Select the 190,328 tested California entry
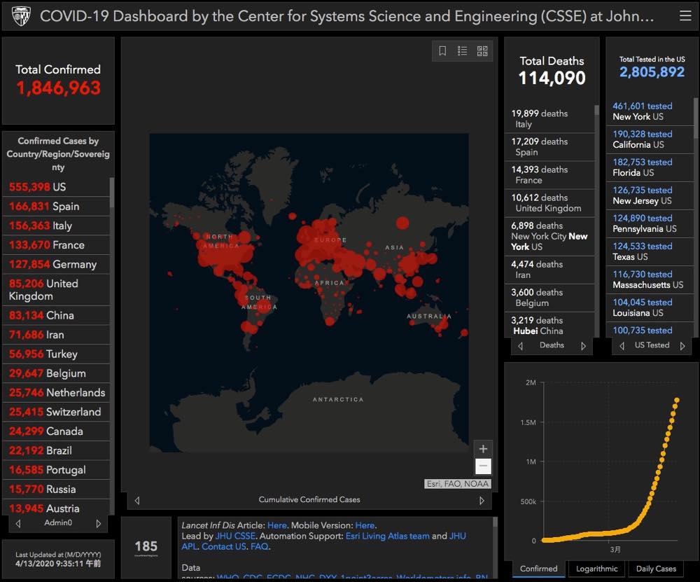This screenshot has height=582, width=700. 650,139
